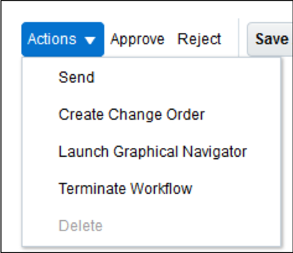Viewport: 293px width, 253px height.
Task: Select Send from the Actions menu
Action: pyautogui.click(x=76, y=77)
